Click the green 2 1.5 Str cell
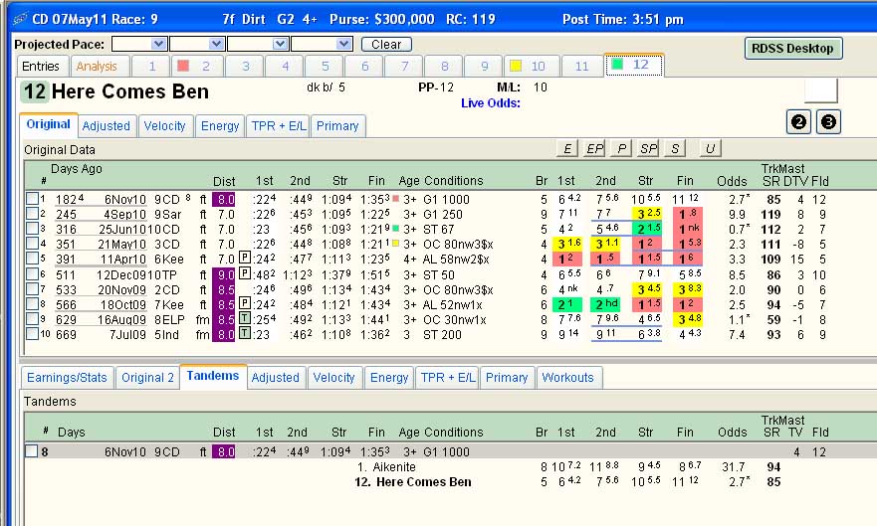The image size is (877, 526). [646, 229]
